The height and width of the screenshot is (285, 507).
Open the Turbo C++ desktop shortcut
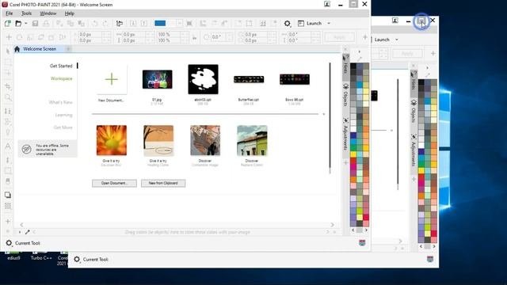(x=41, y=255)
